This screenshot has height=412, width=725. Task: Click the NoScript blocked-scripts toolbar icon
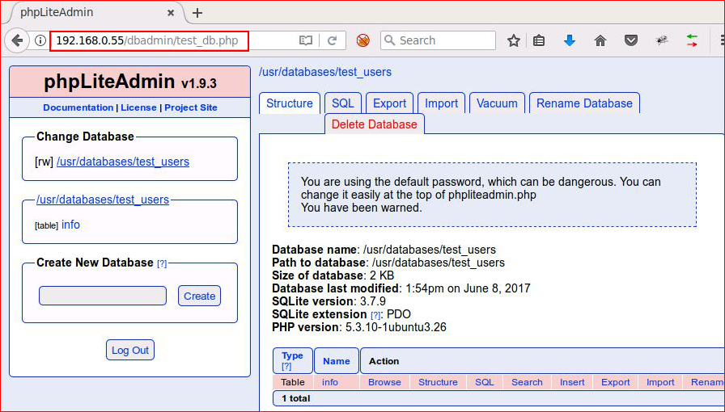(363, 40)
